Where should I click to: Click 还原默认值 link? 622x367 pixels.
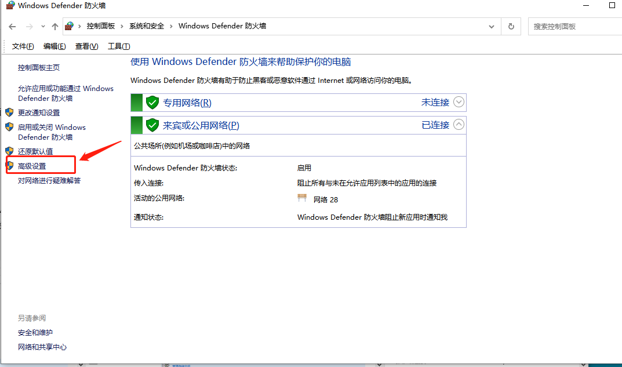point(35,151)
